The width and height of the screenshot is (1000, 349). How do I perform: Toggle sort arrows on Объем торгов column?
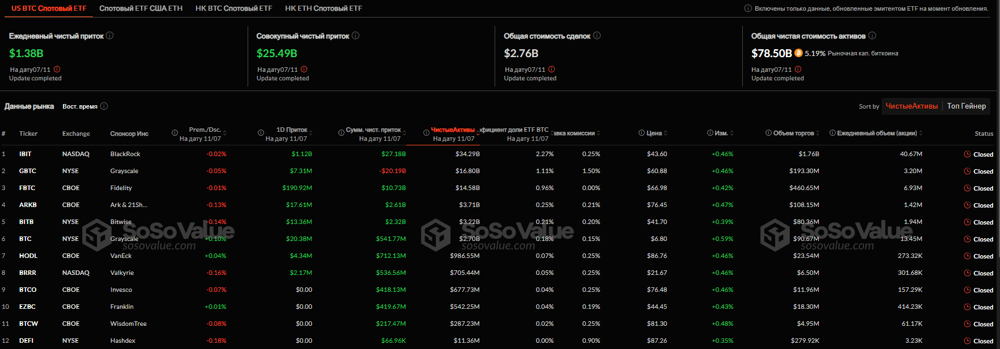(818, 133)
